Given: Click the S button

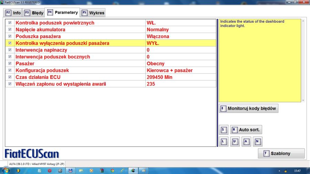Looking at the screenshot, I should [x=224, y=130].
